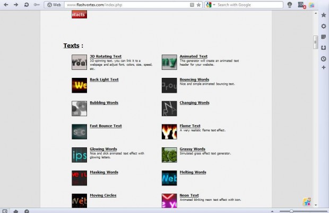
Task: Open the History clock panel in sidebar
Action: [324, 58]
